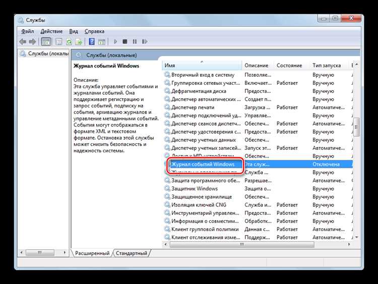This screenshot has width=378, height=284.
Task: Start the service with the play icon
Action: coord(115,41)
